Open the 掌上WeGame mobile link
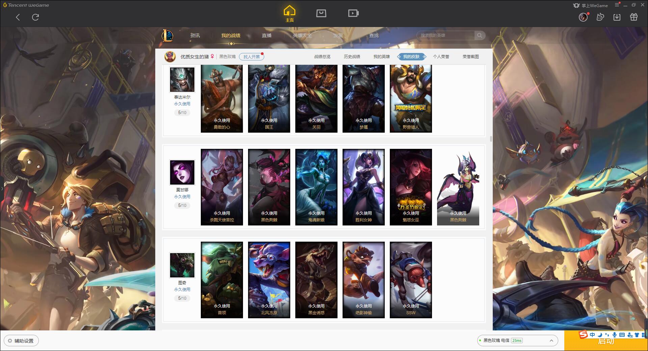This screenshot has width=648, height=351. (x=590, y=5)
